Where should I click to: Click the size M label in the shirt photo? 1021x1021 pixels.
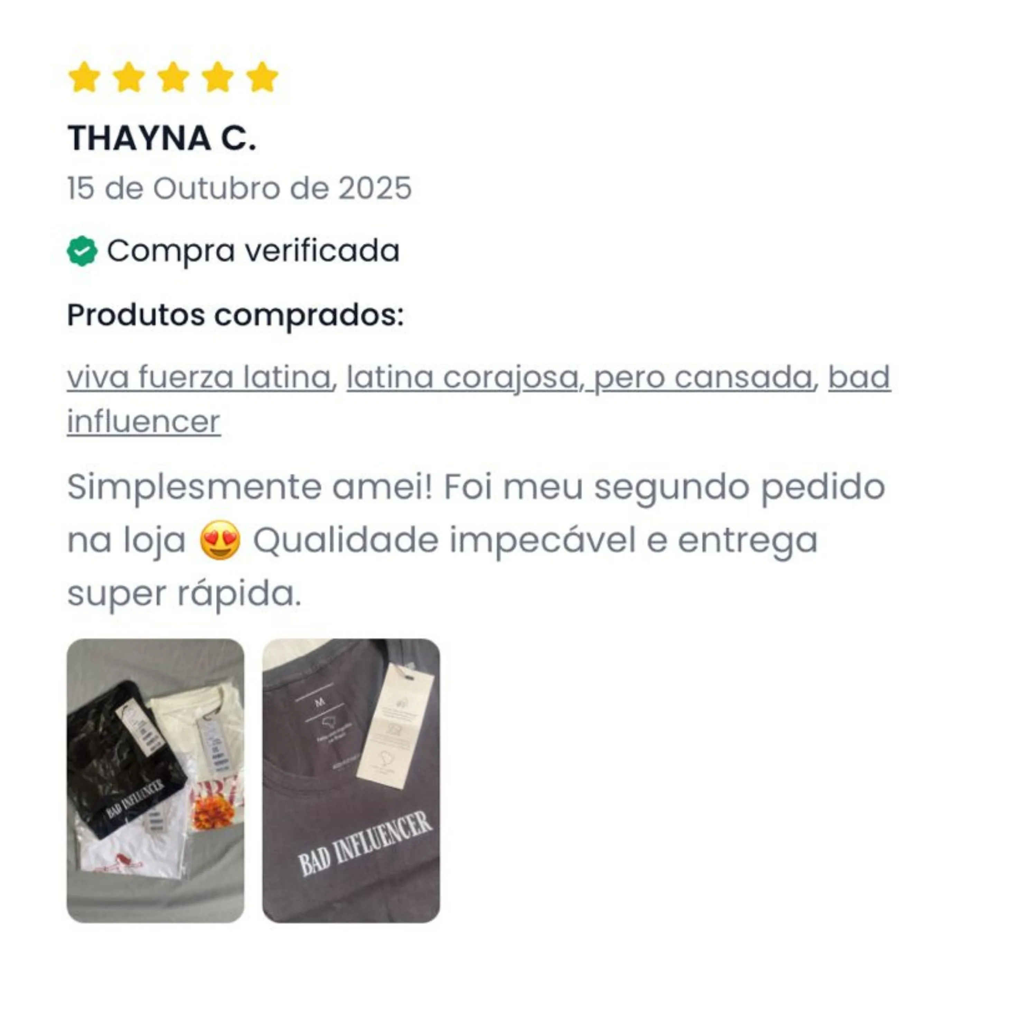coord(319,702)
